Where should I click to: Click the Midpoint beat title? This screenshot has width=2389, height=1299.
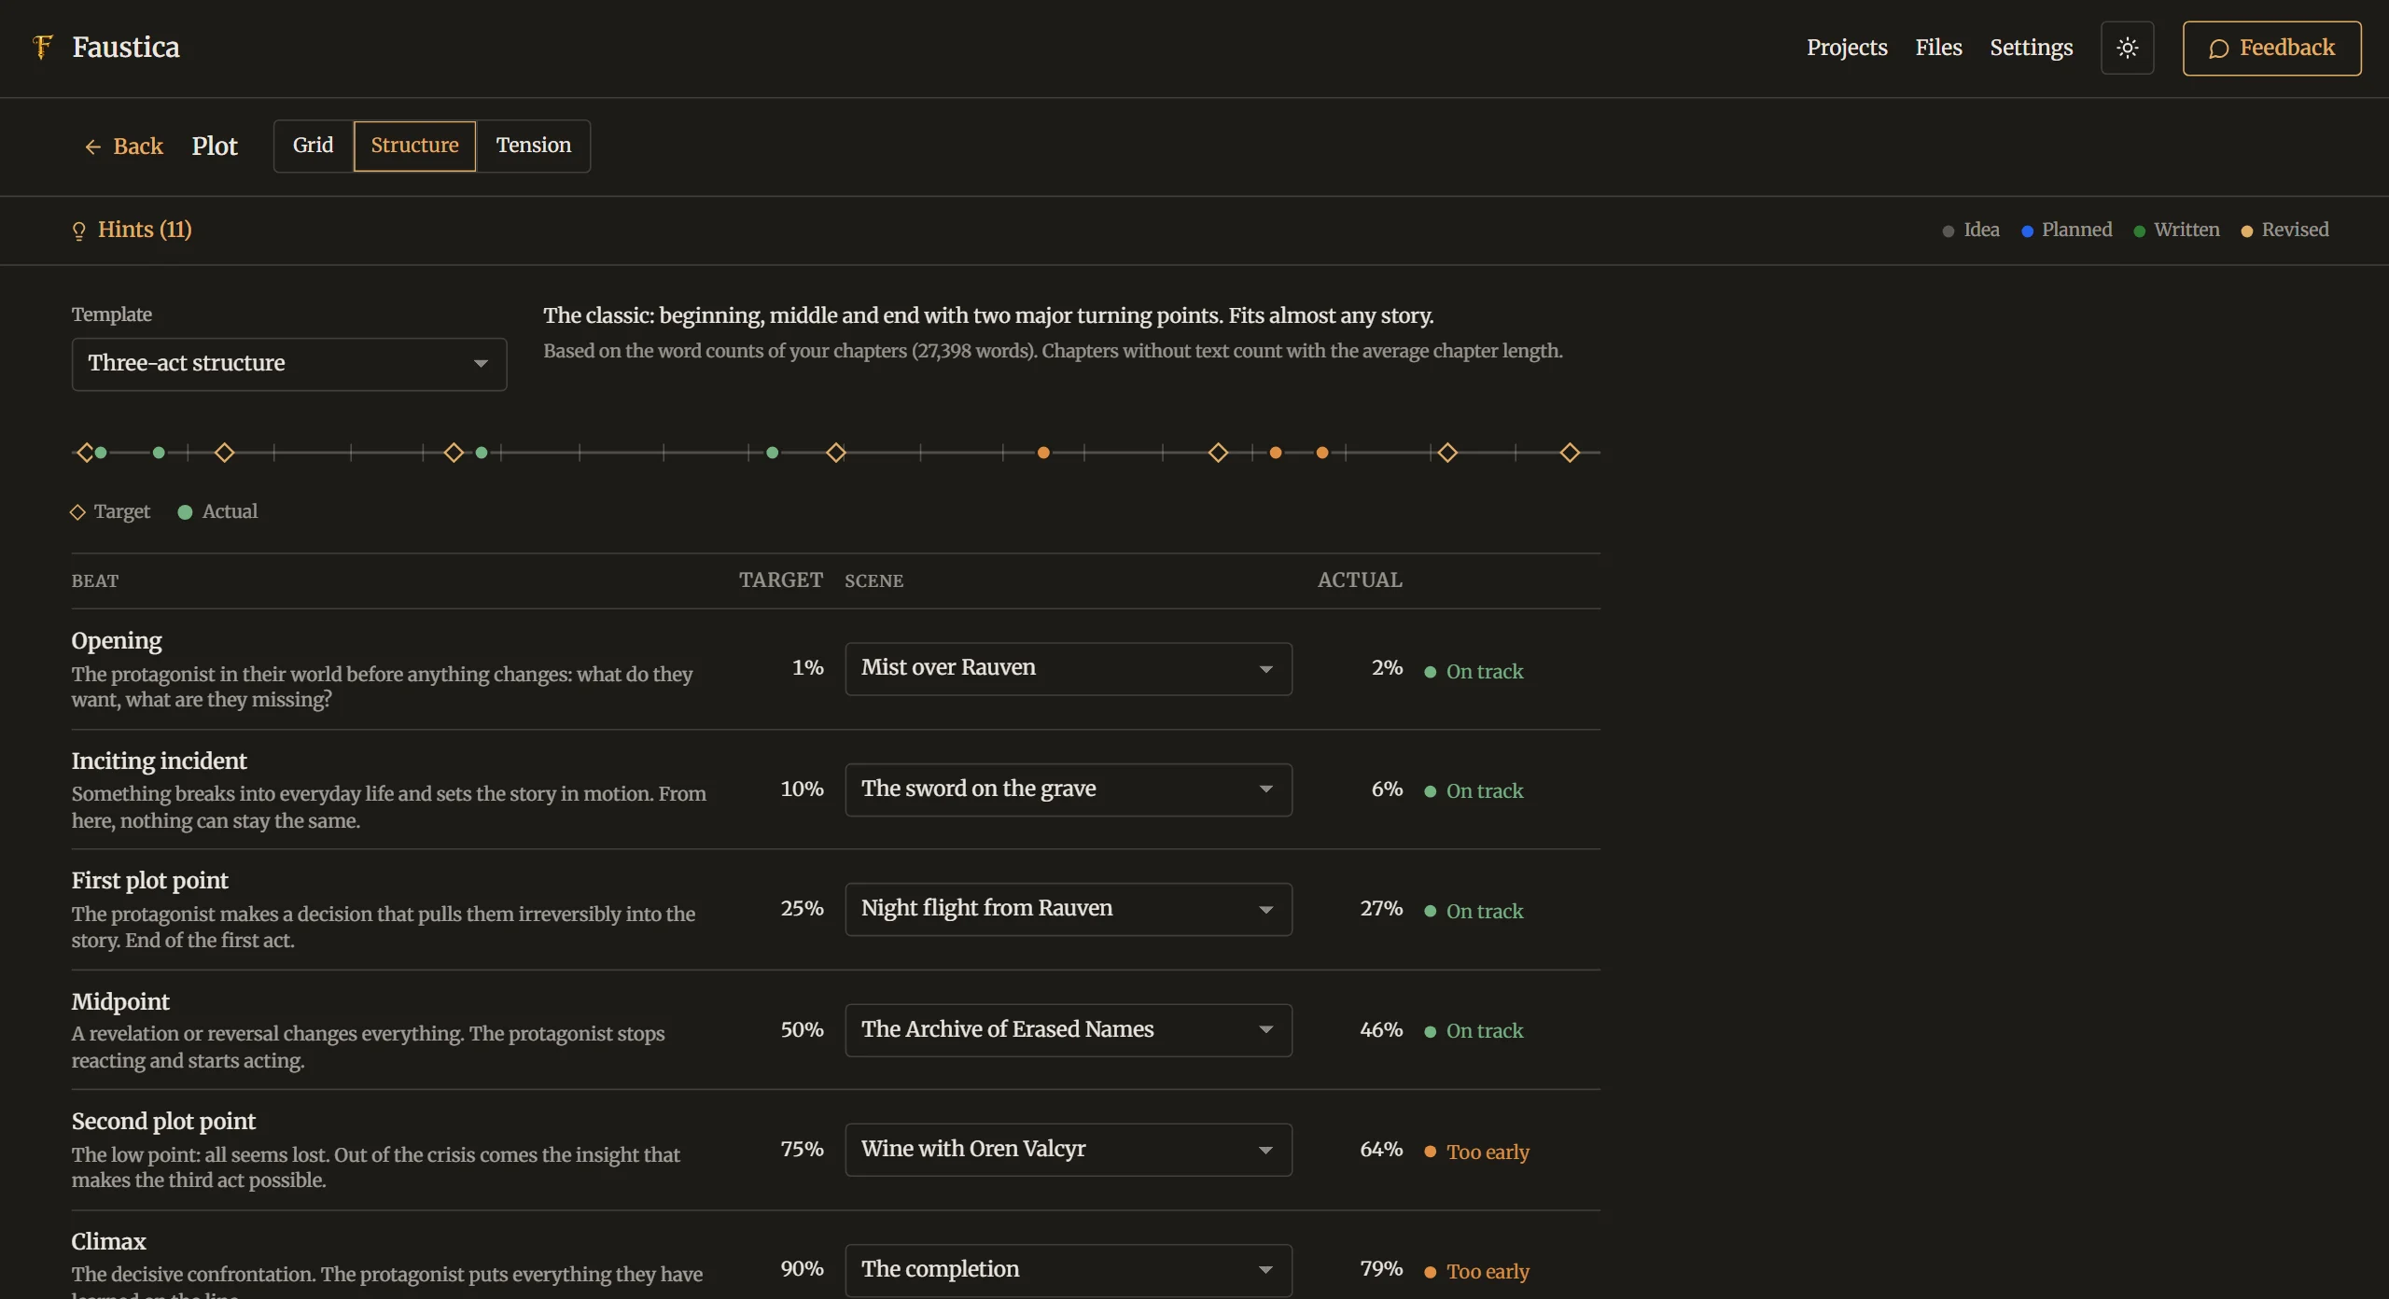coord(120,1002)
